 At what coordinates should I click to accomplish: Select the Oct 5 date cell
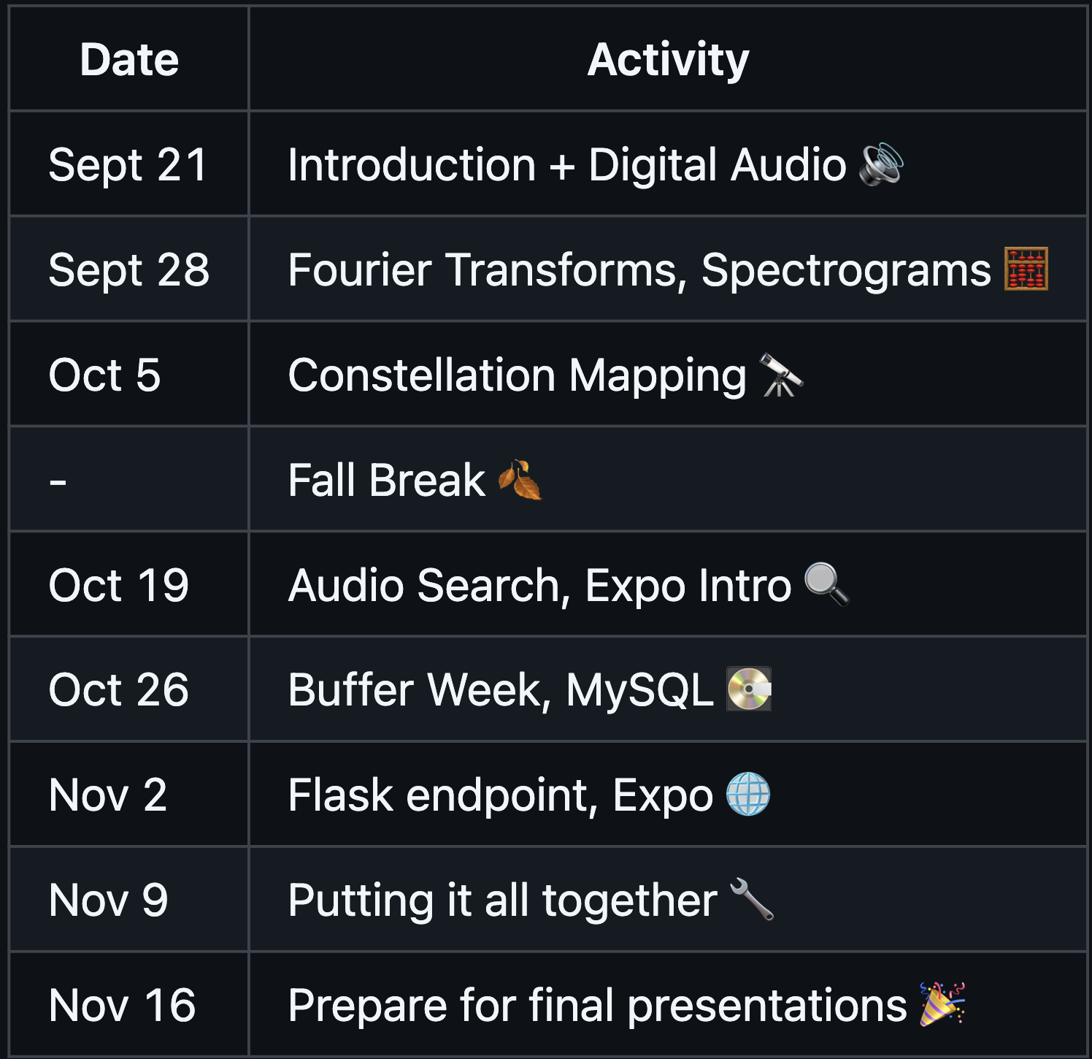[x=104, y=375]
